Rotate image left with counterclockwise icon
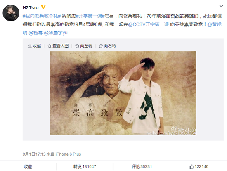This screenshot has width=227, height=171. coord(77,46)
